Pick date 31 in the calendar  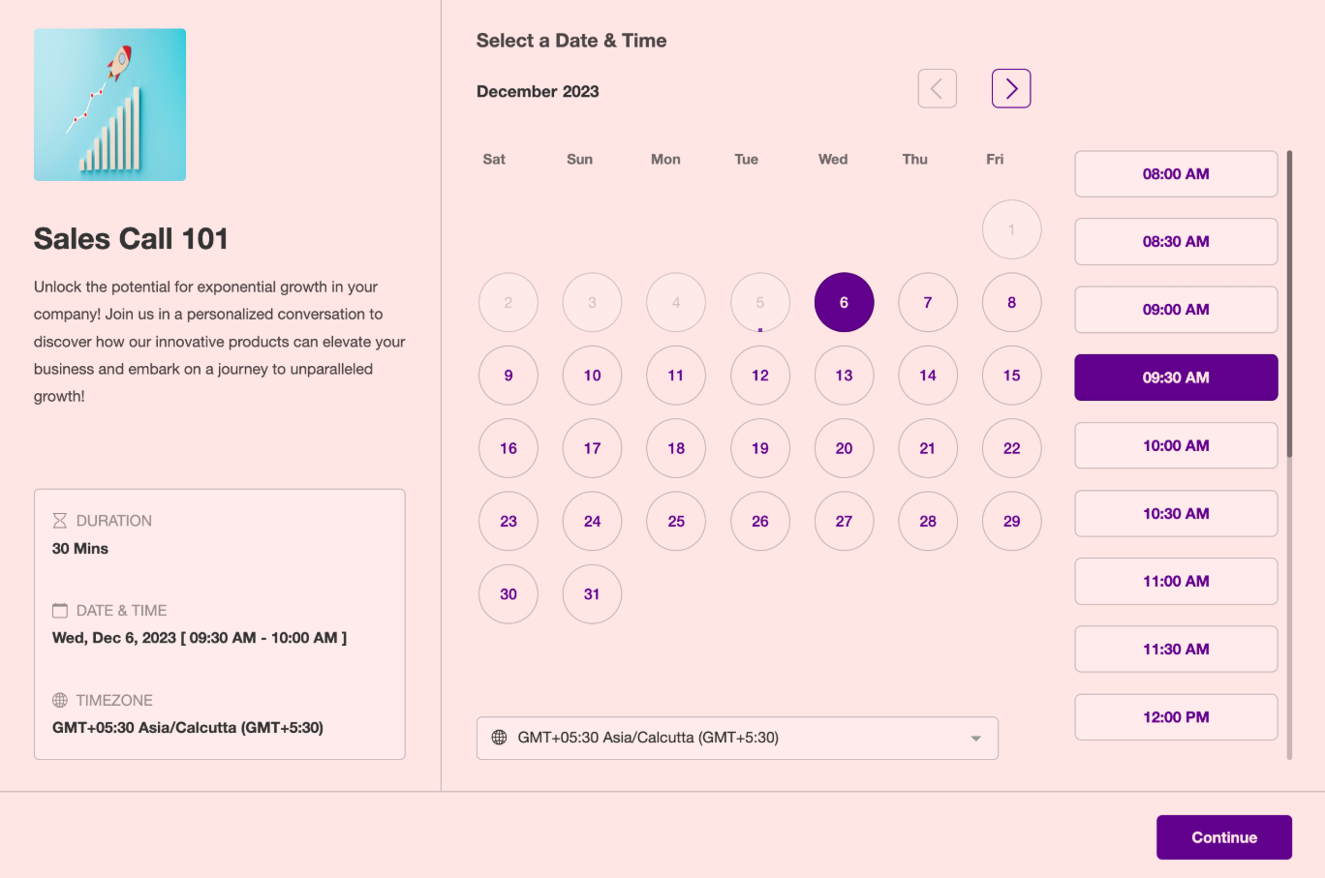point(592,594)
